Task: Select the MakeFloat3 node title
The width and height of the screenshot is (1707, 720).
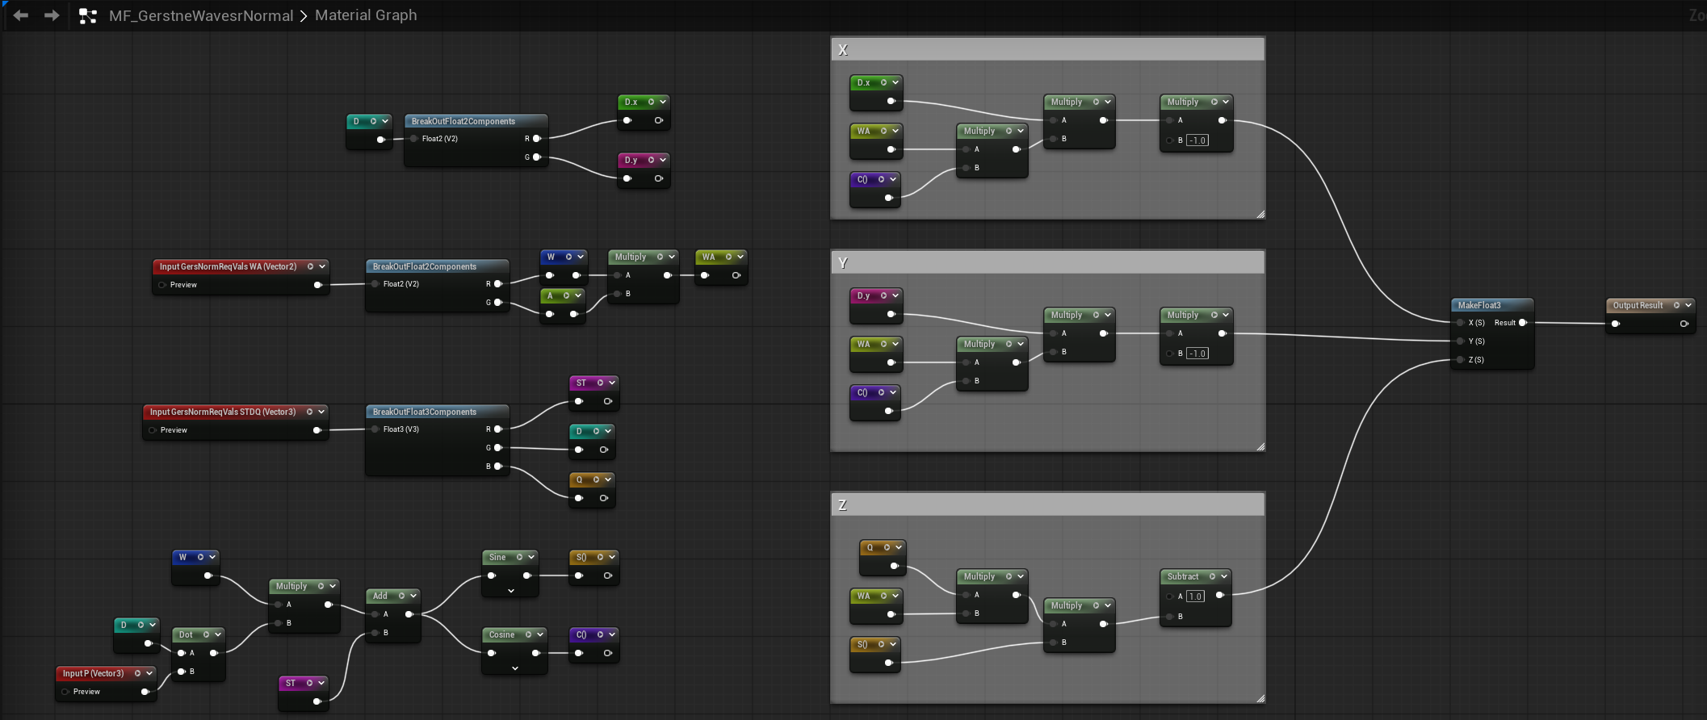Action: click(x=1479, y=305)
